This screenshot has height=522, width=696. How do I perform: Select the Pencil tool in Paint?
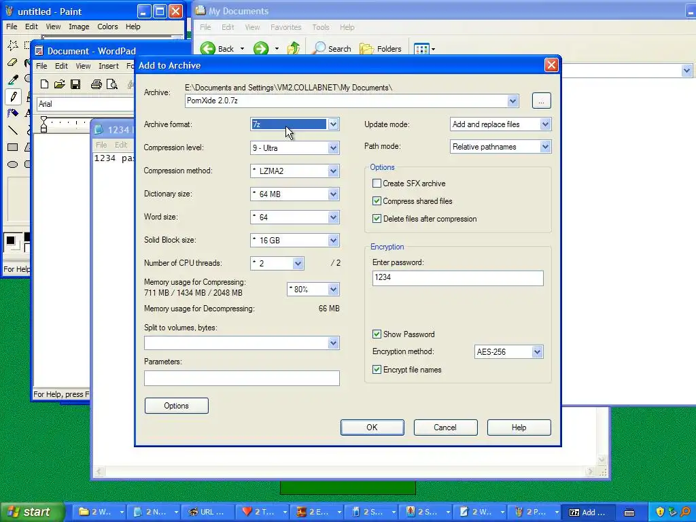click(12, 97)
